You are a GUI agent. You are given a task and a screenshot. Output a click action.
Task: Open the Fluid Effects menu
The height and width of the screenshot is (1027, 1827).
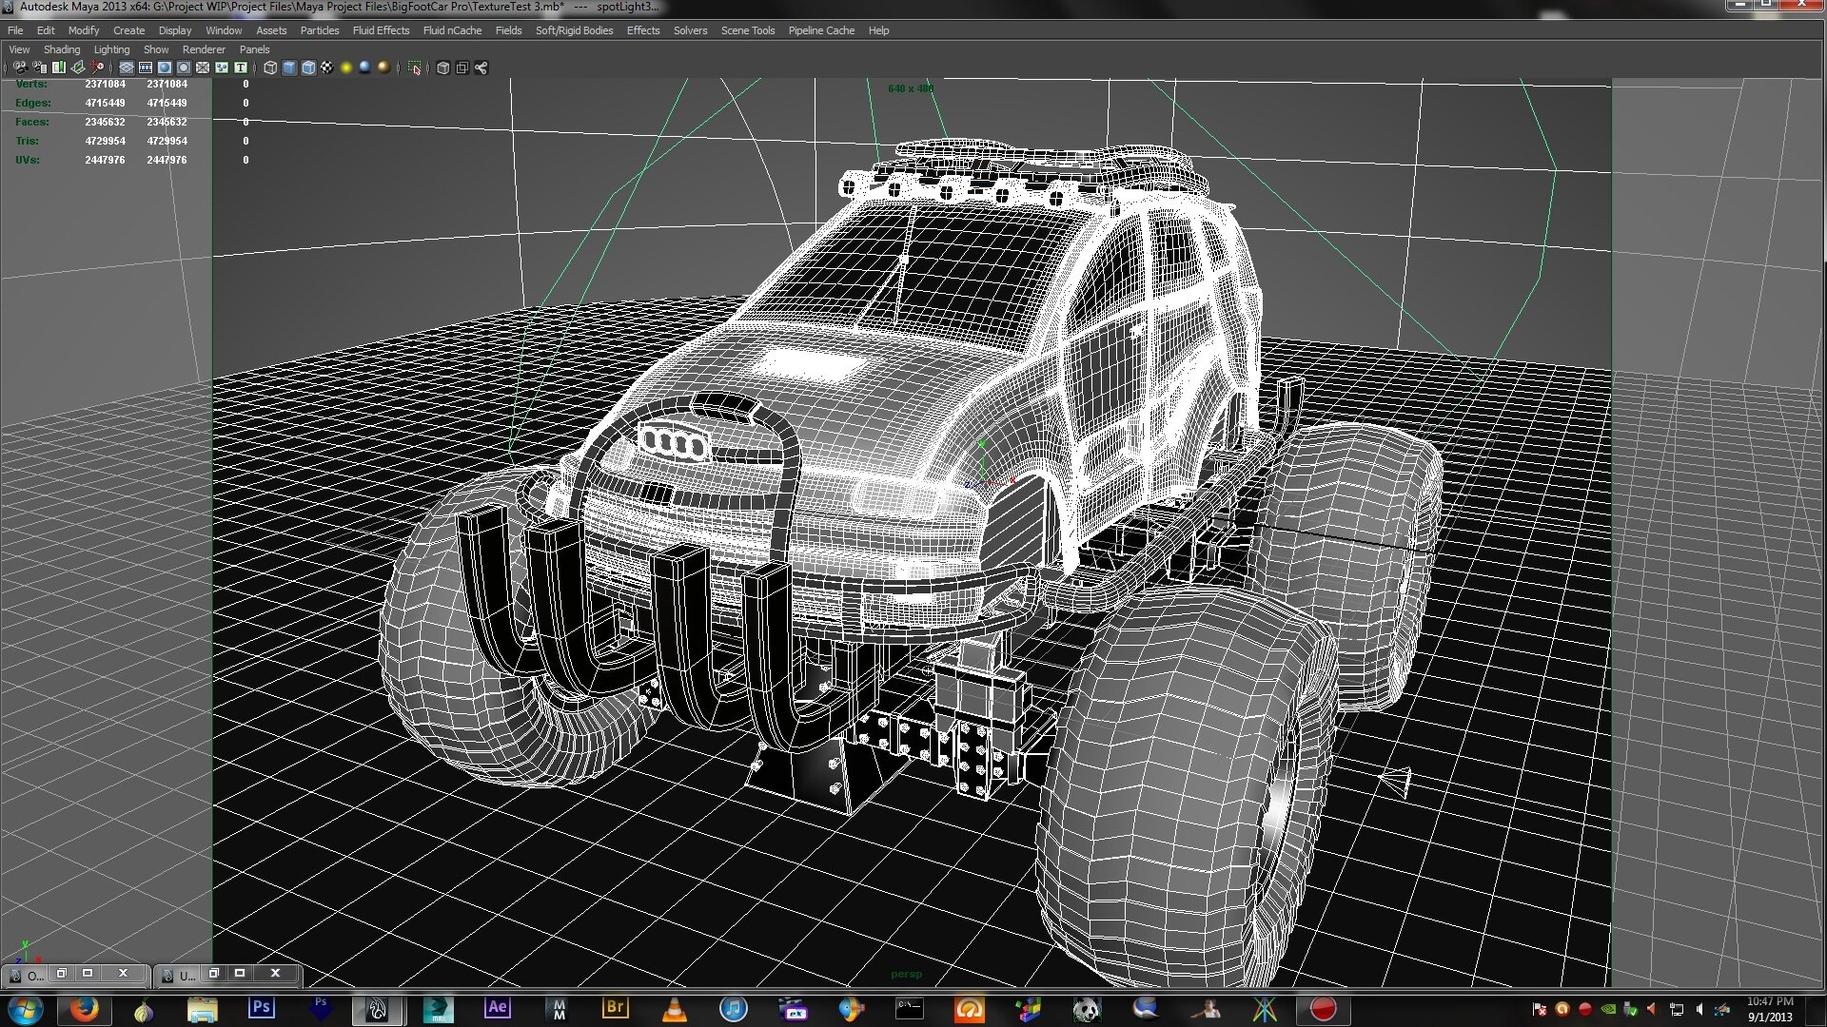click(381, 30)
